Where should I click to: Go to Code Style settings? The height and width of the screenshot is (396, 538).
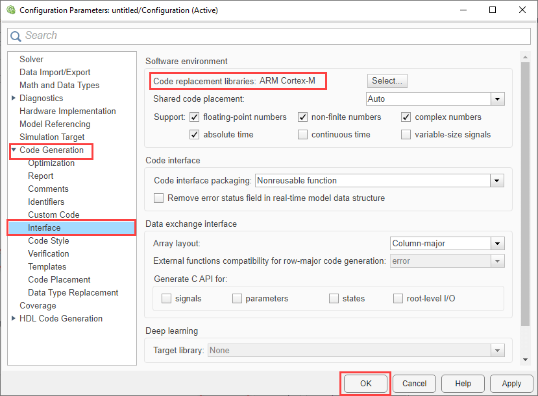[49, 241]
